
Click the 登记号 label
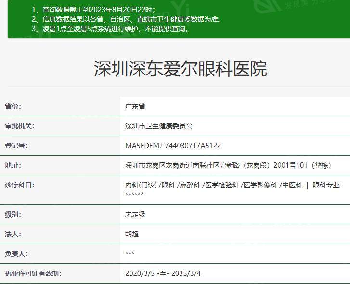[16, 146]
